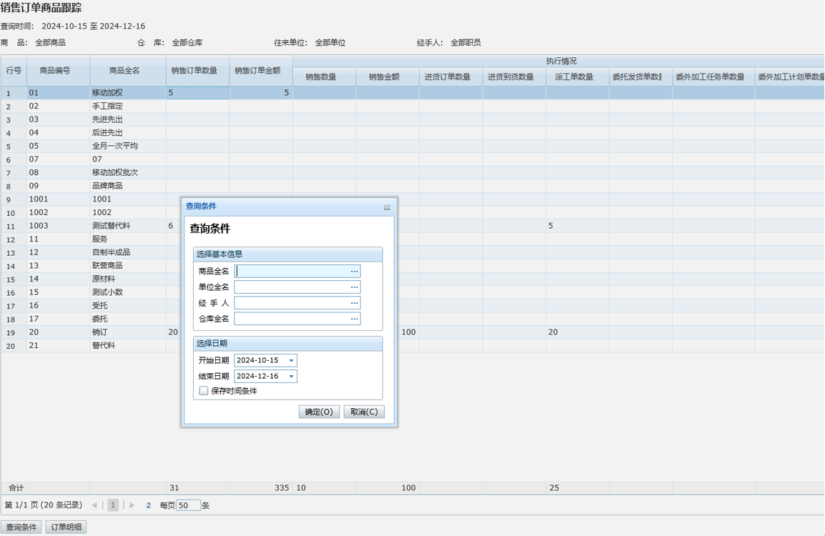Click the 仓库全名 ellipsis browse icon
The height and width of the screenshot is (536, 825).
point(354,319)
